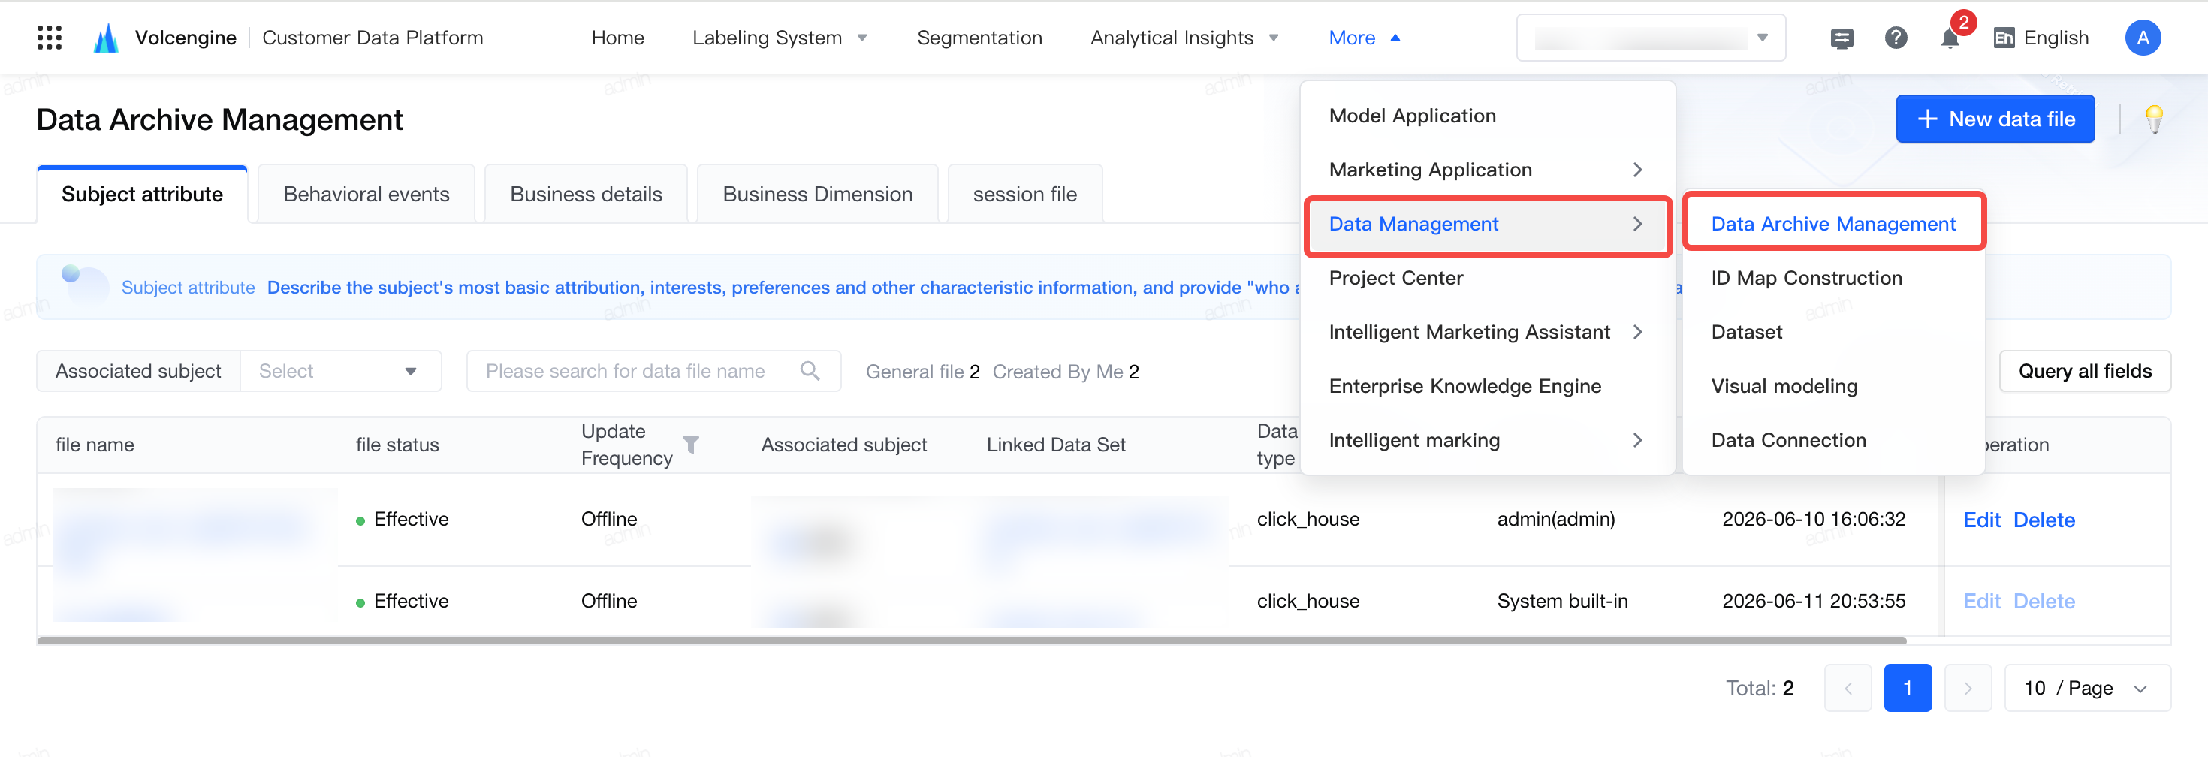Change the 10 / Page size dropdown
Screen dimensions: 2208x757
point(2086,688)
